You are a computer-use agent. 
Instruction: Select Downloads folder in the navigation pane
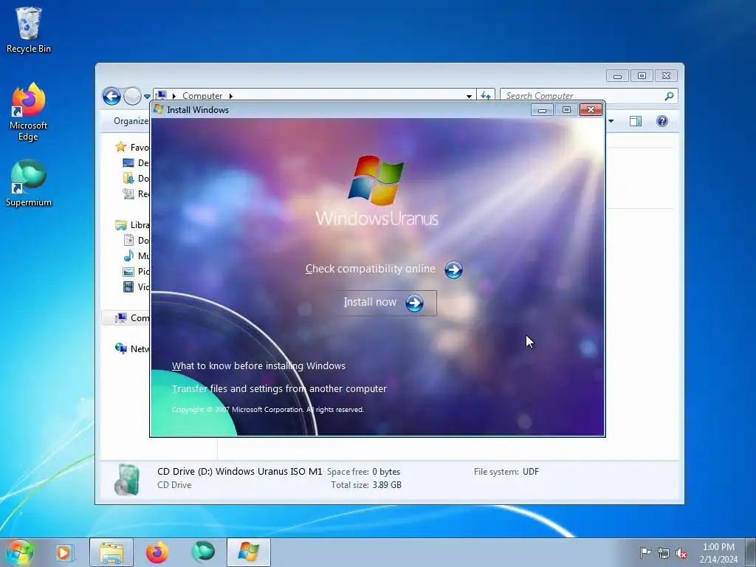136,179
